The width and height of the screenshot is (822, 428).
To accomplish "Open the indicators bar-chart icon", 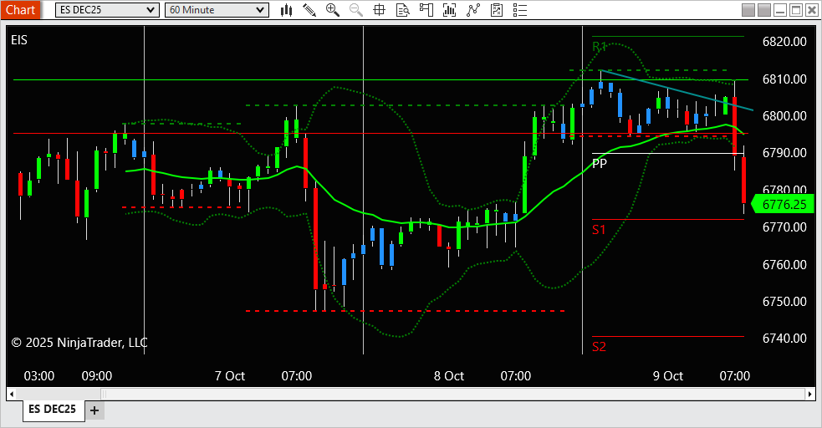I will coord(449,10).
